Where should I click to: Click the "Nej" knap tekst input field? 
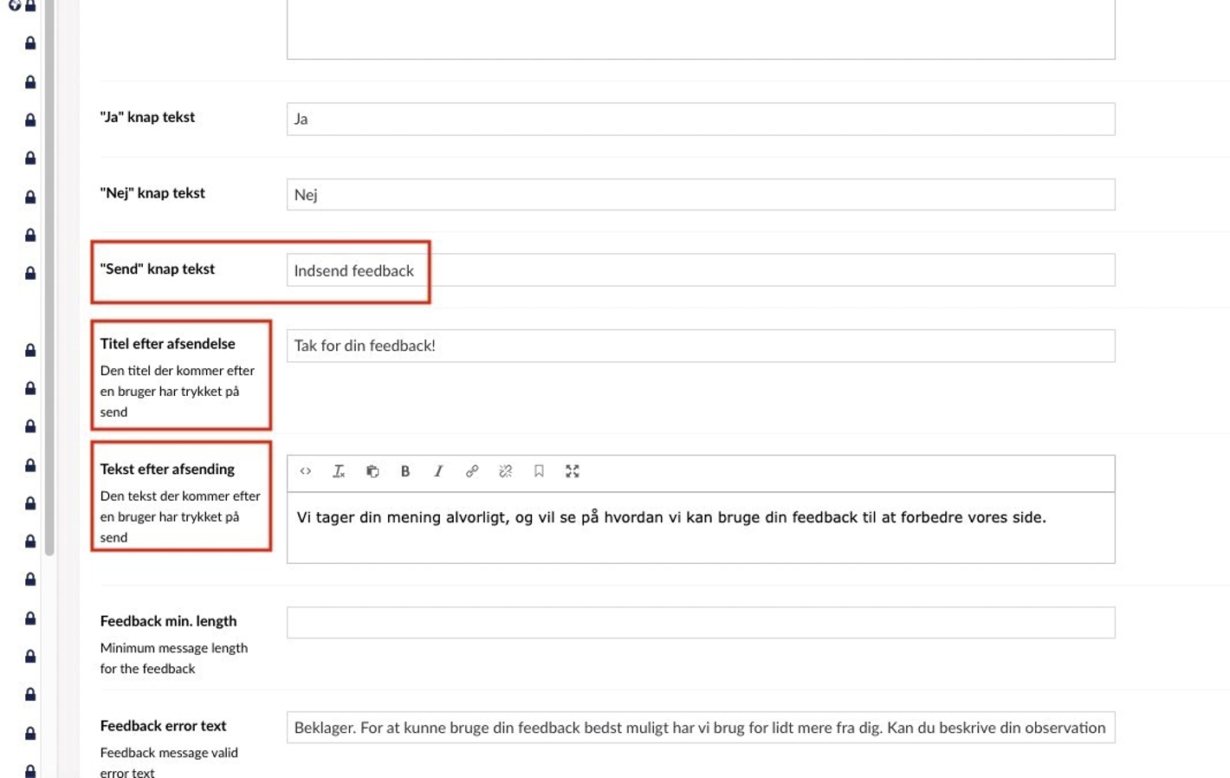(x=700, y=195)
